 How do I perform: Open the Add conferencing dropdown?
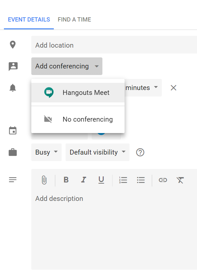(x=67, y=66)
